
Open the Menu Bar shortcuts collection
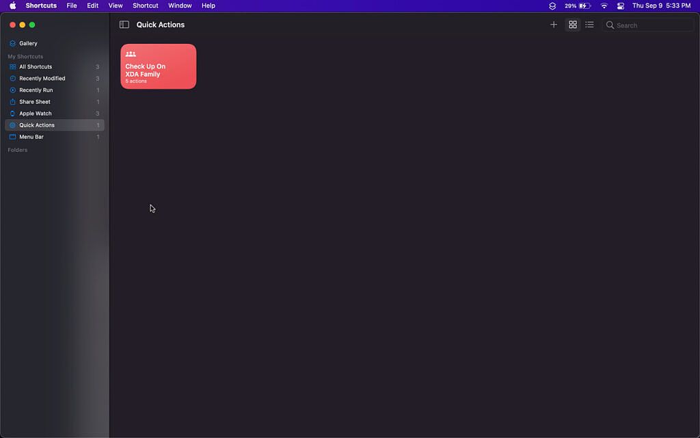click(x=31, y=136)
